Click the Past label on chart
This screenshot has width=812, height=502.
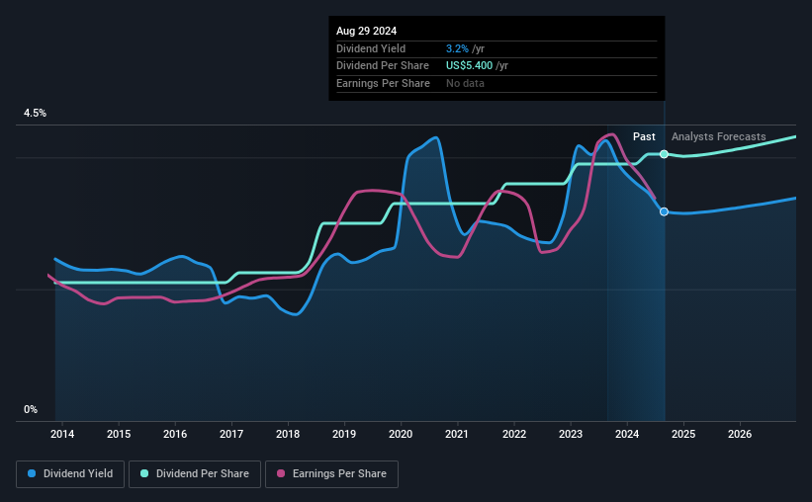click(x=644, y=136)
